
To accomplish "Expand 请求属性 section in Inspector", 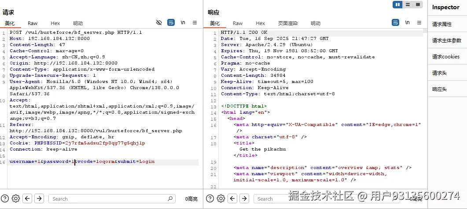I will [447, 24].
